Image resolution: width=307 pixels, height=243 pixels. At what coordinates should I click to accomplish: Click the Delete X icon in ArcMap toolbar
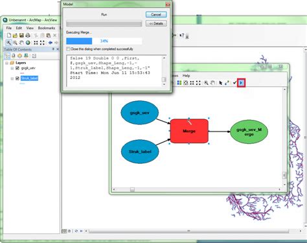[x=55, y=35]
